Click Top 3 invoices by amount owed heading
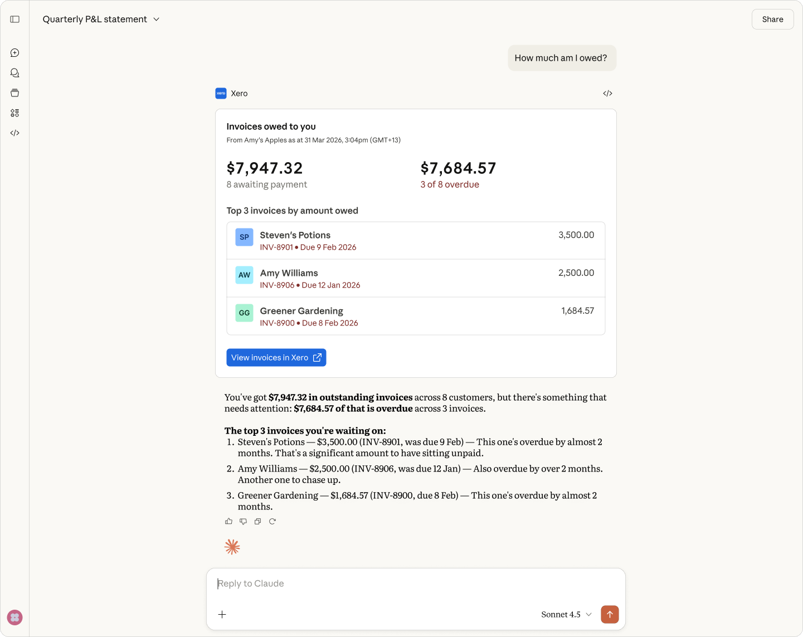The width and height of the screenshot is (803, 637). tap(292, 211)
